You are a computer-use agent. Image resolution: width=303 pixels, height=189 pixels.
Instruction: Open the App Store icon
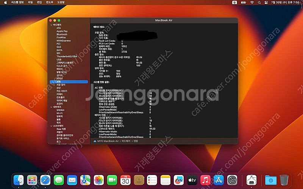click(x=219, y=180)
